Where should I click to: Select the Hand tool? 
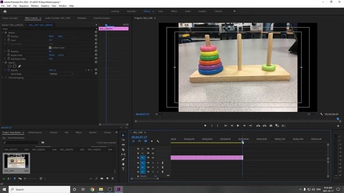(x=123, y=164)
